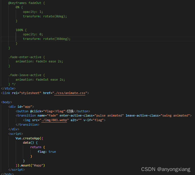Click 'animation: fadeIn ease 2s;' line
This screenshot has width=195, height=175.
click(x=39, y=62)
